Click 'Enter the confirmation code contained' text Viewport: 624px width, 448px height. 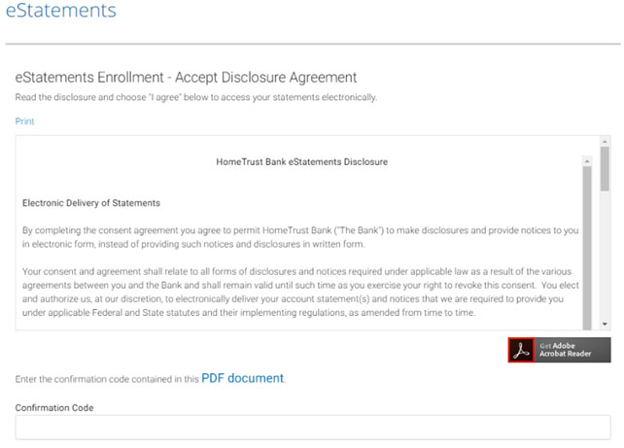(107, 379)
